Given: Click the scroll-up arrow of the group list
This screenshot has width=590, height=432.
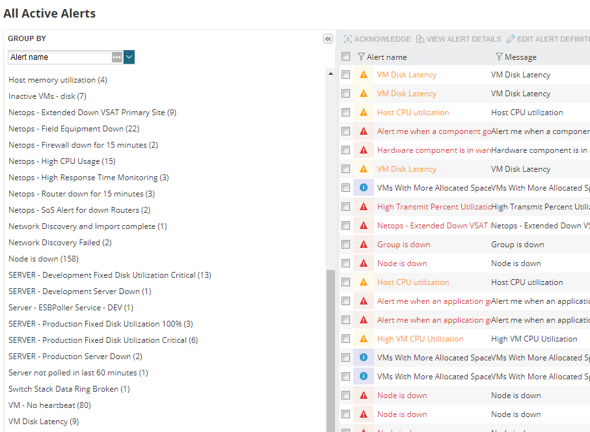Looking at the screenshot, I should coord(330,74).
